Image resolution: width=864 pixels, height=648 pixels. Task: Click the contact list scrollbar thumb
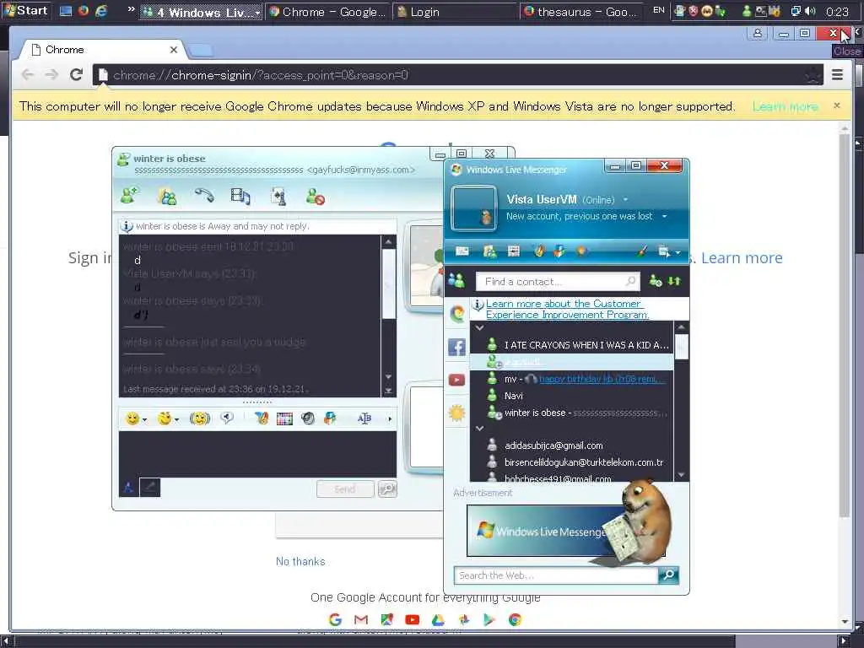coord(682,347)
